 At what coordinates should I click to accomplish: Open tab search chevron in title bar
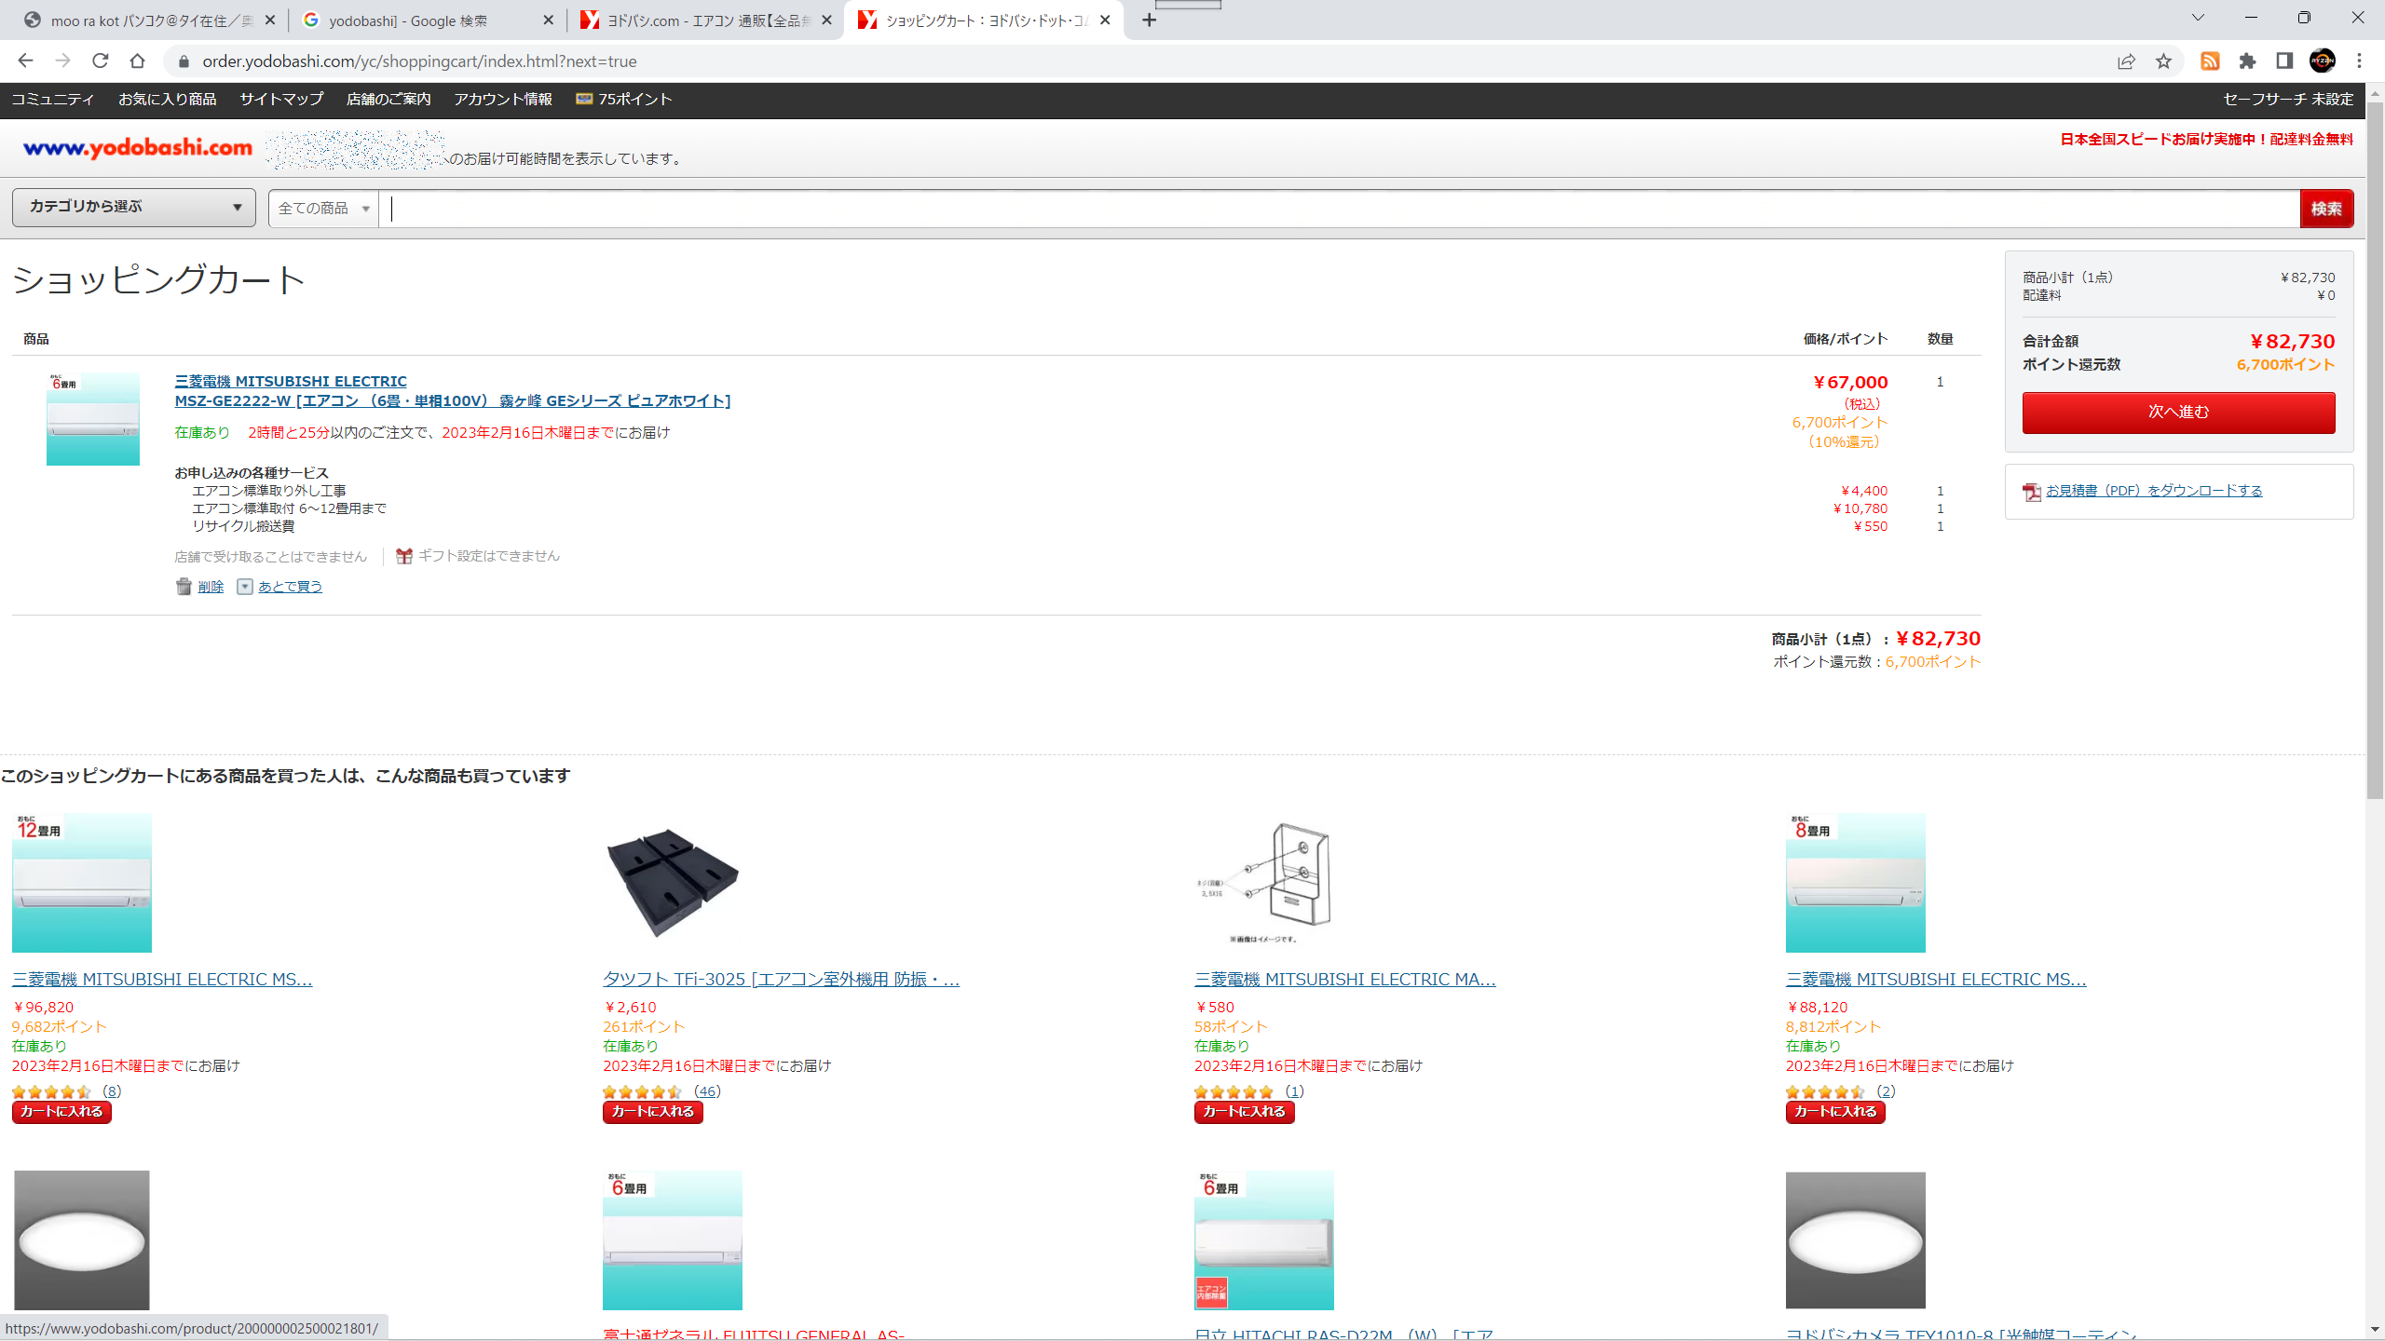2198,18
